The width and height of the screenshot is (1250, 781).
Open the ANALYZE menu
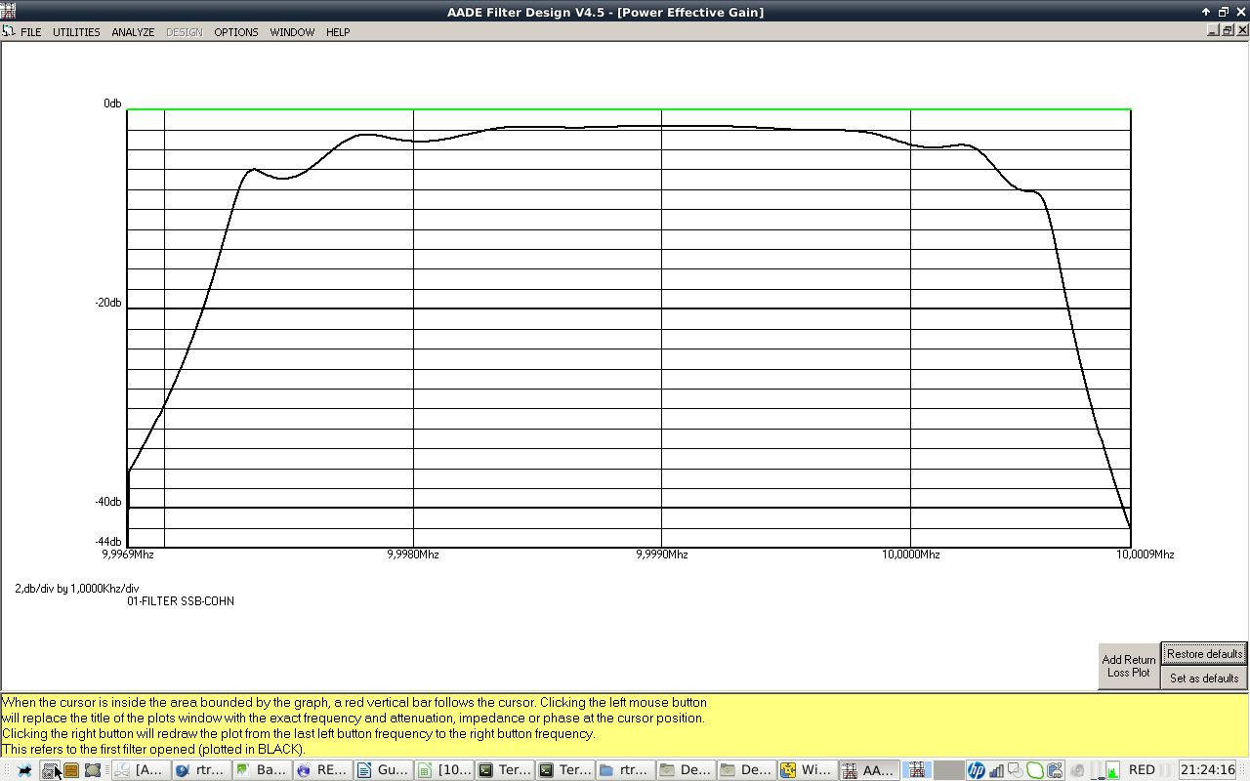[x=133, y=32]
